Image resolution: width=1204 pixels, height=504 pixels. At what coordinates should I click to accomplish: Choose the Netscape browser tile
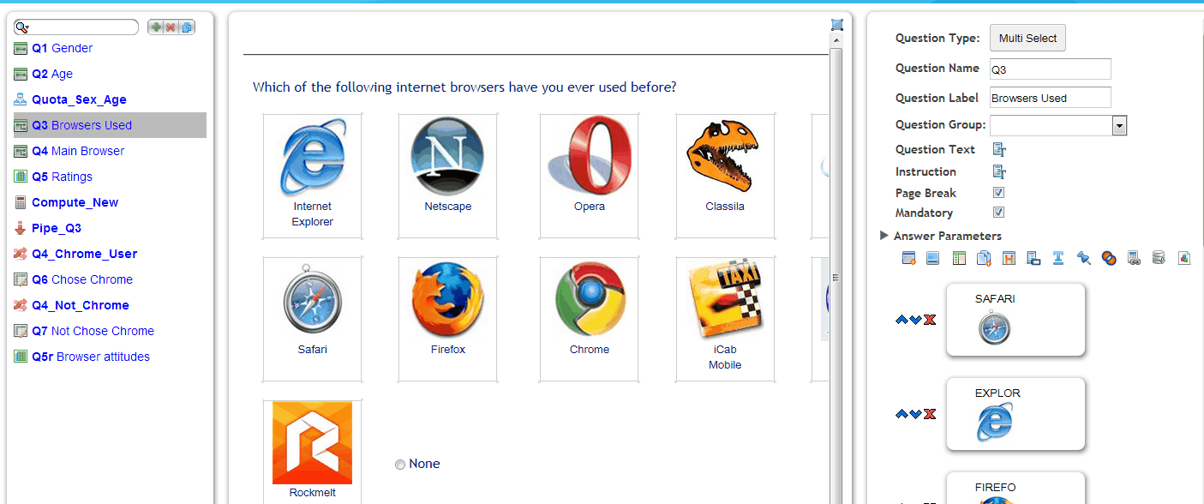447,176
